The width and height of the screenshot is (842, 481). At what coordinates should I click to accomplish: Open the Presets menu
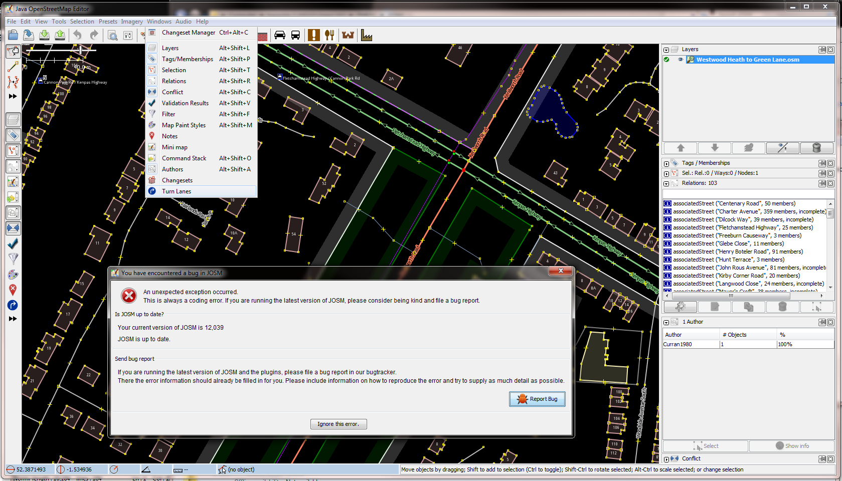[x=108, y=22]
